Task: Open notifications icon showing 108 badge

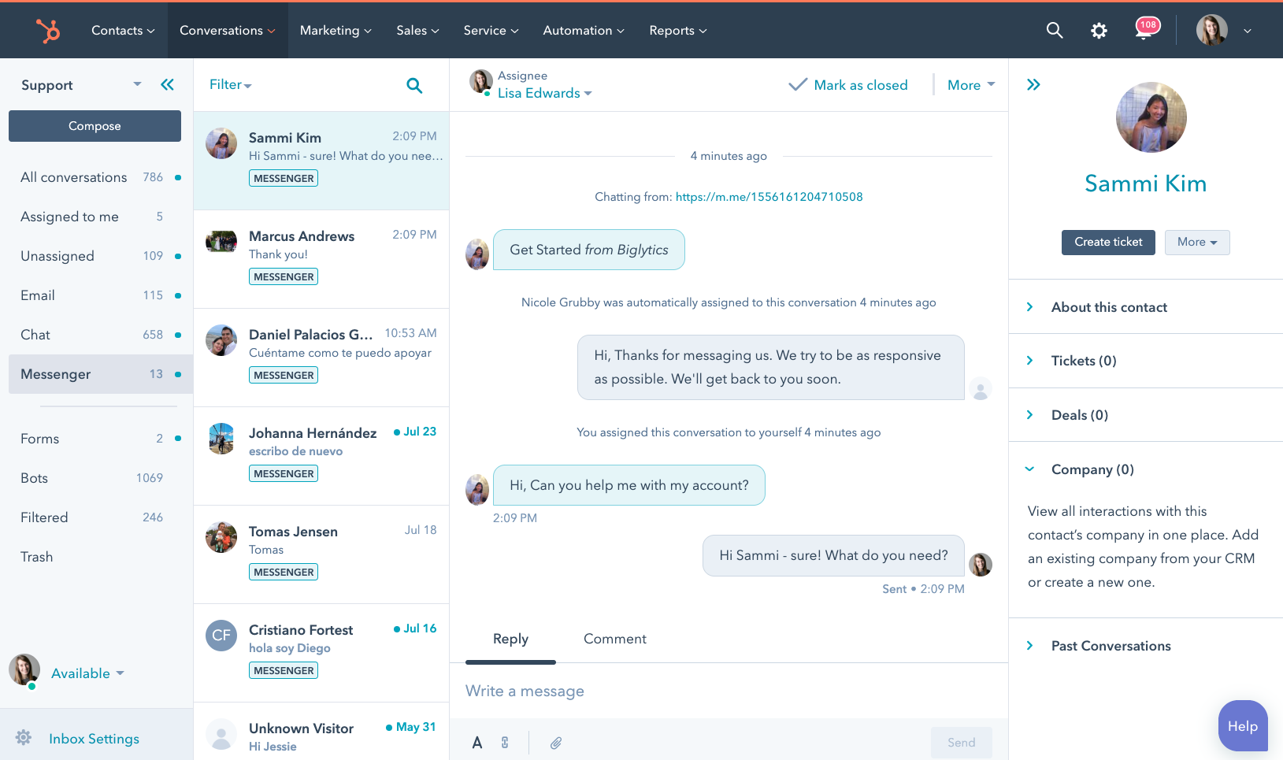Action: click(1145, 30)
